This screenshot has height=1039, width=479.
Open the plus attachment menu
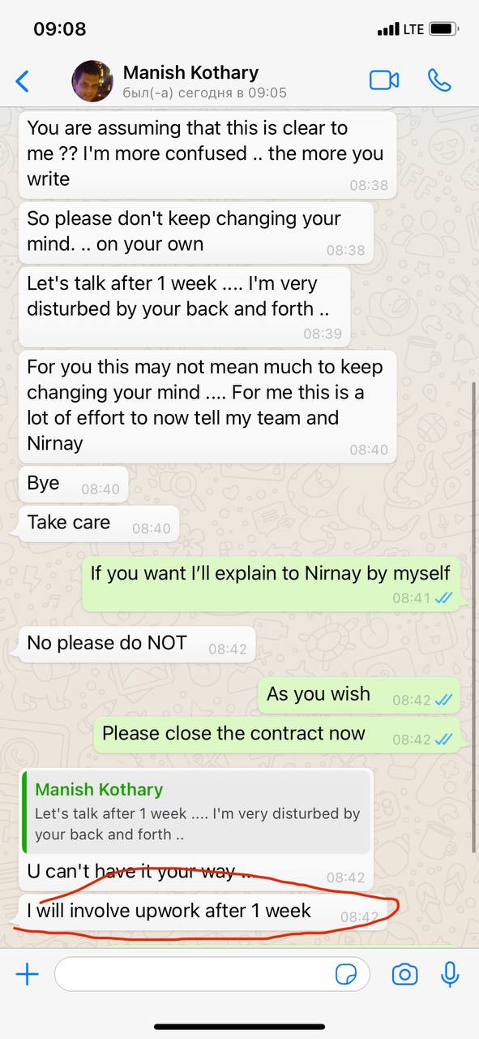[27, 974]
